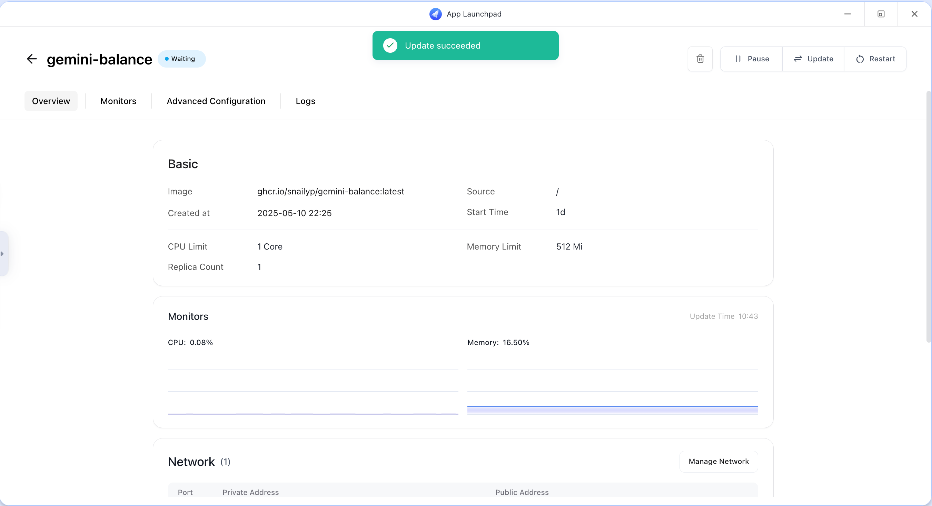This screenshot has width=932, height=506.
Task: Open Manage Network
Action: (718, 462)
